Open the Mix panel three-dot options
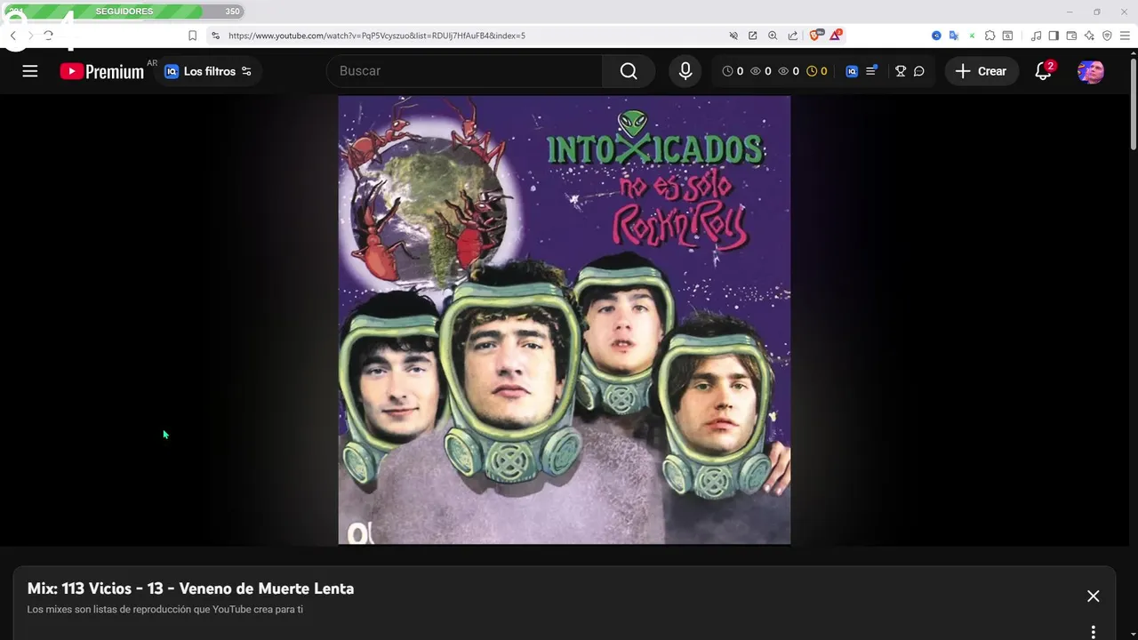 pyautogui.click(x=1094, y=631)
